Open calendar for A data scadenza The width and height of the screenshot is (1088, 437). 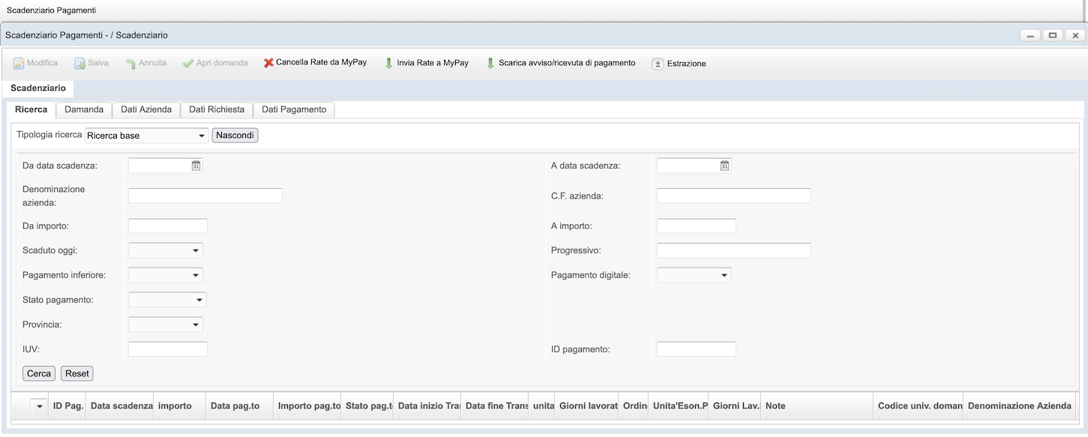click(724, 166)
